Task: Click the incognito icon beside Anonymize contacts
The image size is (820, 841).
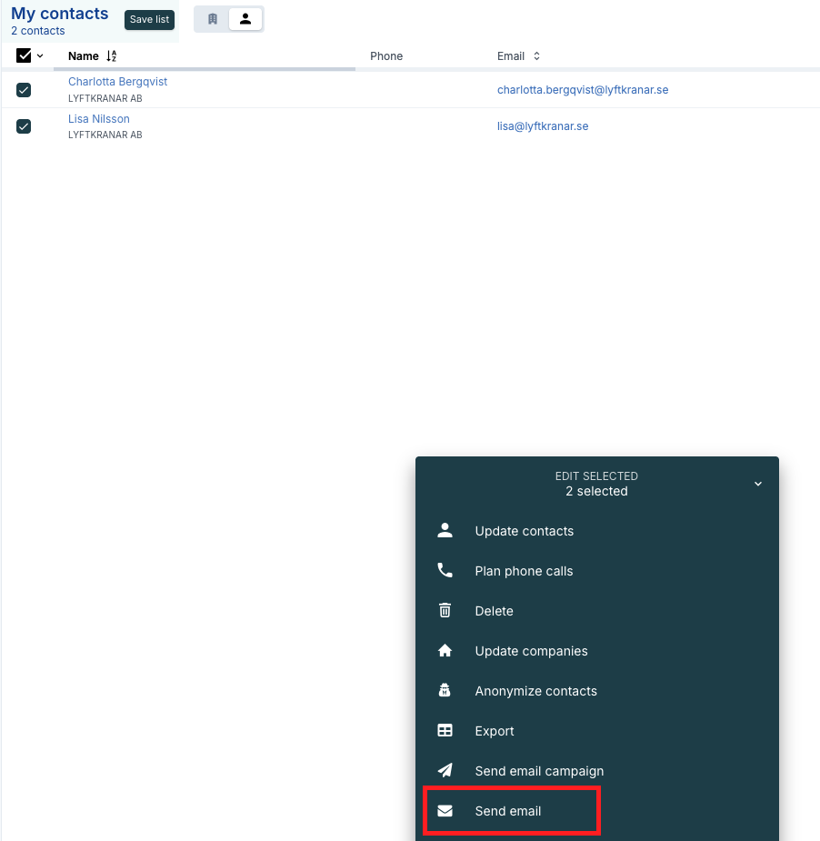Action: click(x=445, y=690)
